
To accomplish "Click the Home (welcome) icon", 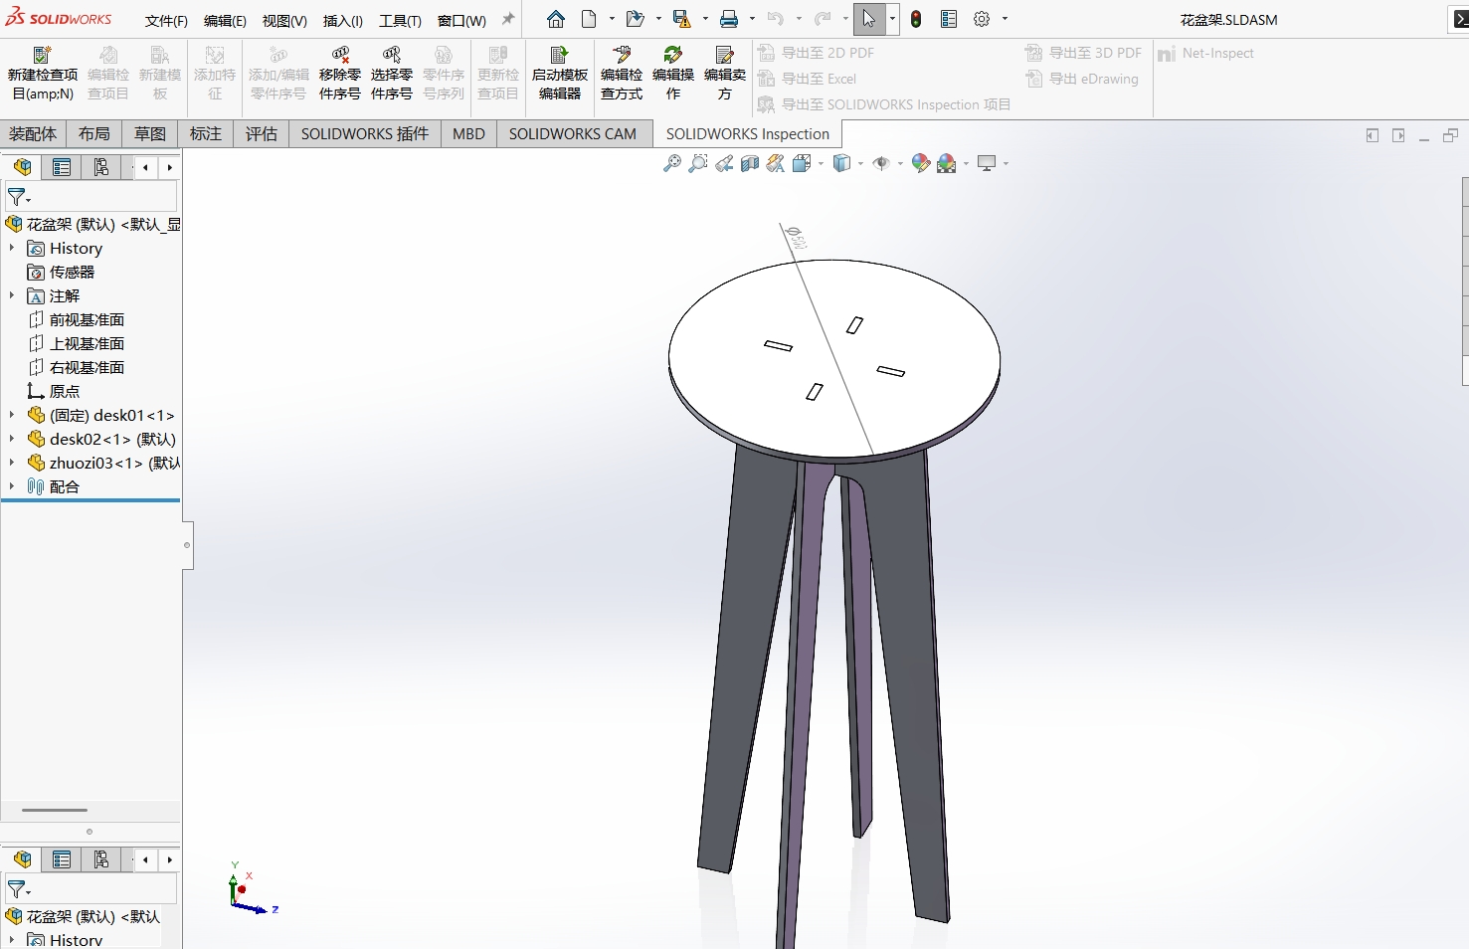I will [556, 19].
